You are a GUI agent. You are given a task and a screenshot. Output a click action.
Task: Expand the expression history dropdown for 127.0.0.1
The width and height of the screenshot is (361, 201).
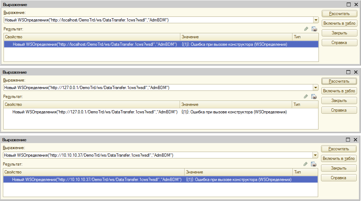315,88
